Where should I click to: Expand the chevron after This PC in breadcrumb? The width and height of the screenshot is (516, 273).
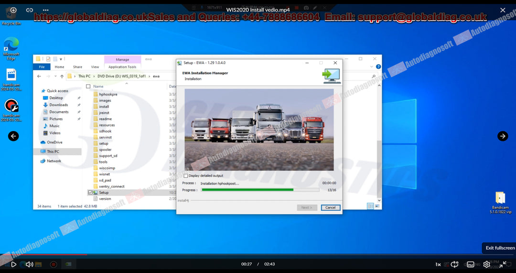(94, 76)
